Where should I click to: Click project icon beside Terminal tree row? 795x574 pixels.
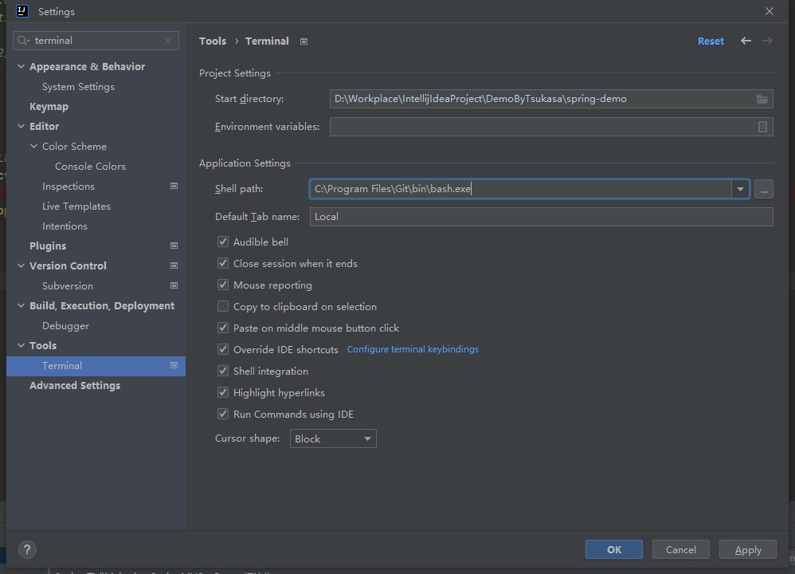click(x=174, y=365)
